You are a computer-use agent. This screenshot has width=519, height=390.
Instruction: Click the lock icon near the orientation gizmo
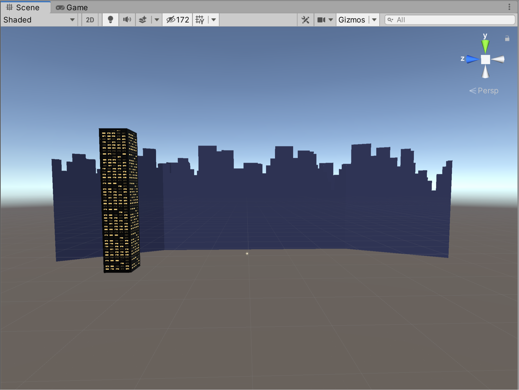(x=507, y=38)
